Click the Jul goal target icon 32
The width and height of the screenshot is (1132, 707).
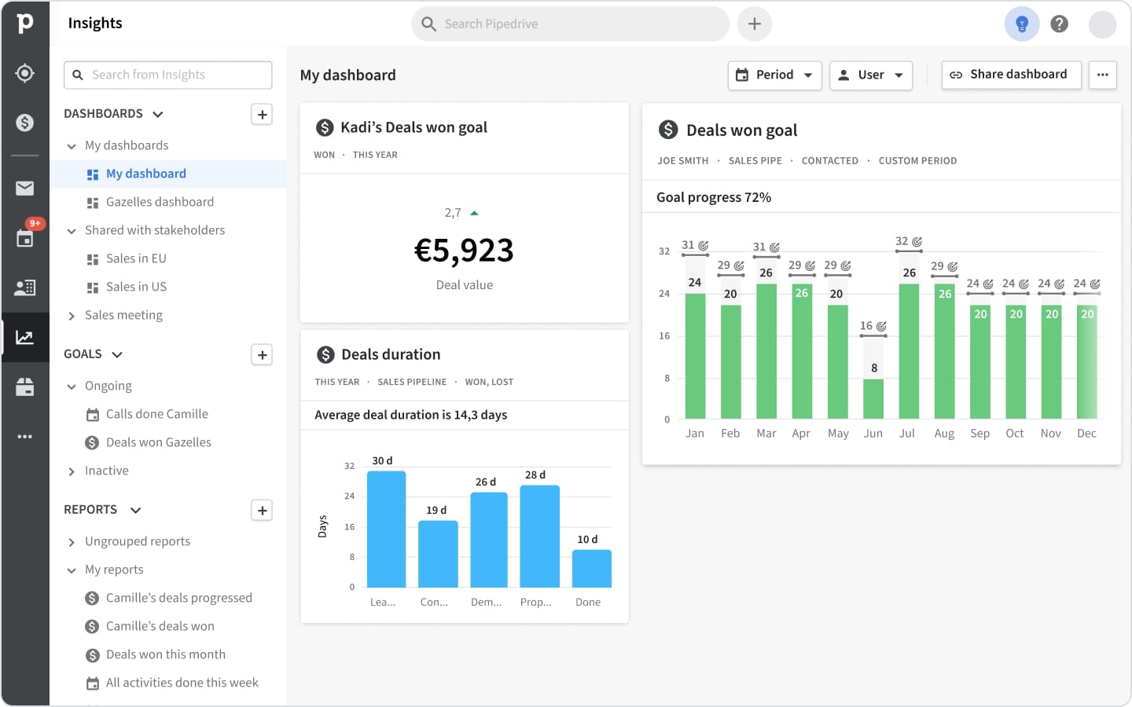[917, 242]
